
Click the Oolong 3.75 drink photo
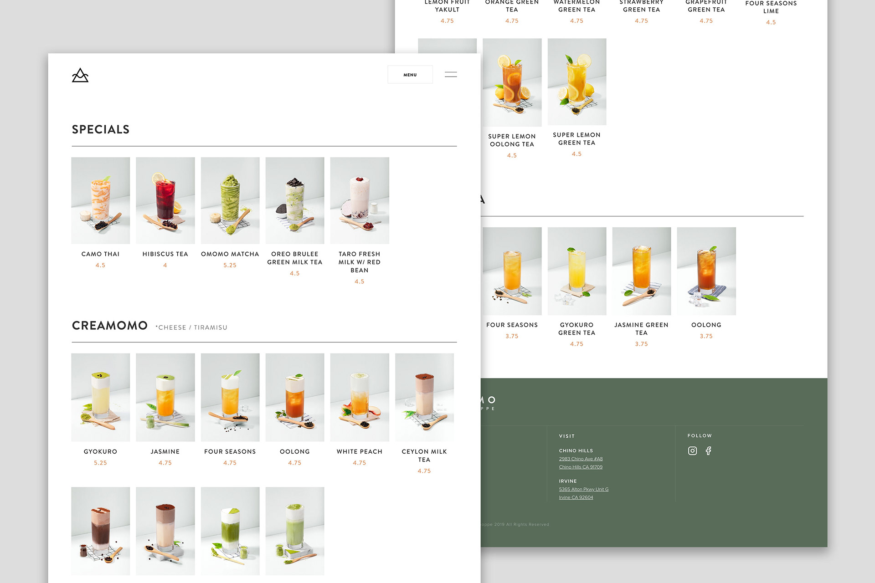706,271
